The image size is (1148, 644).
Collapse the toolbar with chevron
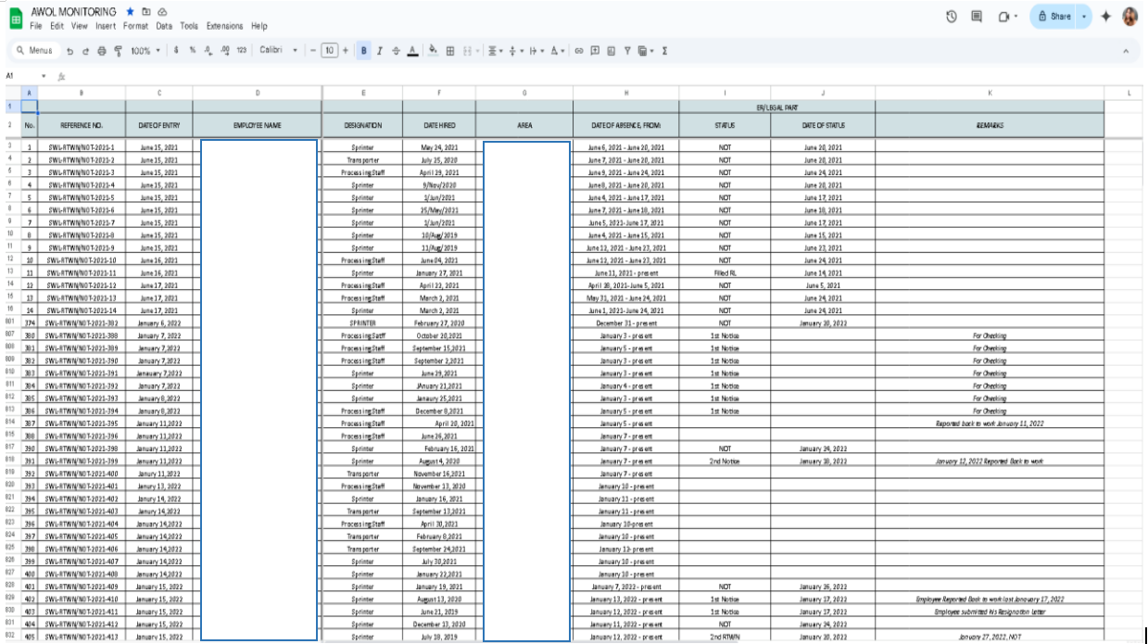coord(1126,51)
